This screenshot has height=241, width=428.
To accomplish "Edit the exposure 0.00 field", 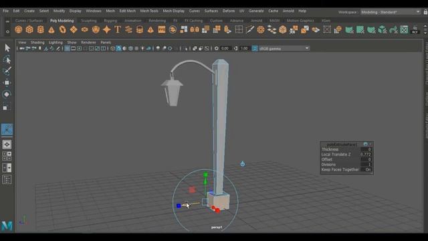I will [225, 48].
